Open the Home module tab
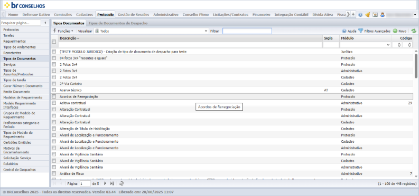419x196 pixels. coord(13,15)
